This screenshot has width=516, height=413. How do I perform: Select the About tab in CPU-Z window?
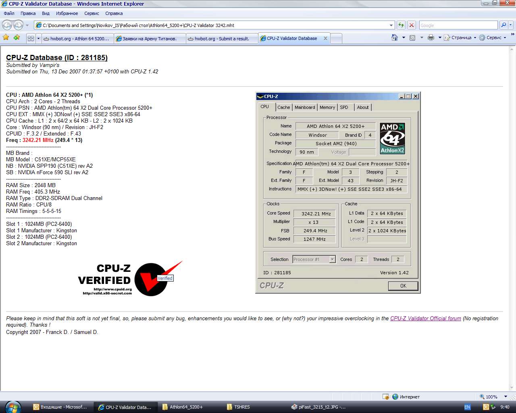coord(363,107)
